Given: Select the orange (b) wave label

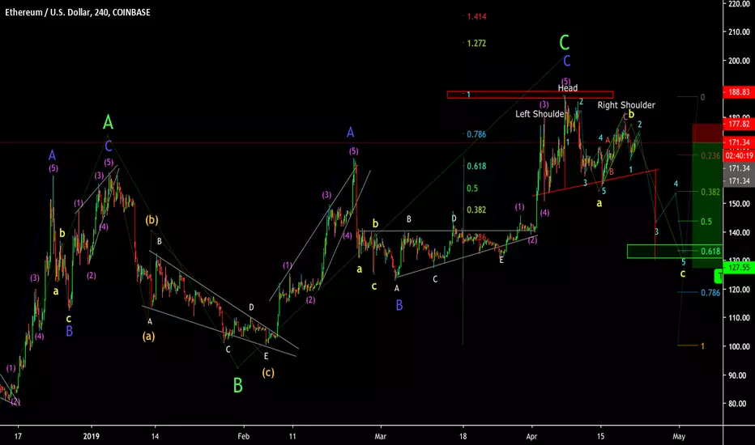Looking at the screenshot, I should point(151,220).
